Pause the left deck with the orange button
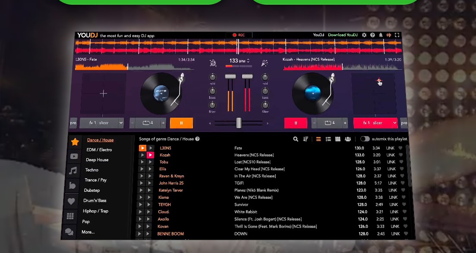The width and height of the screenshot is (476, 253). [181, 123]
